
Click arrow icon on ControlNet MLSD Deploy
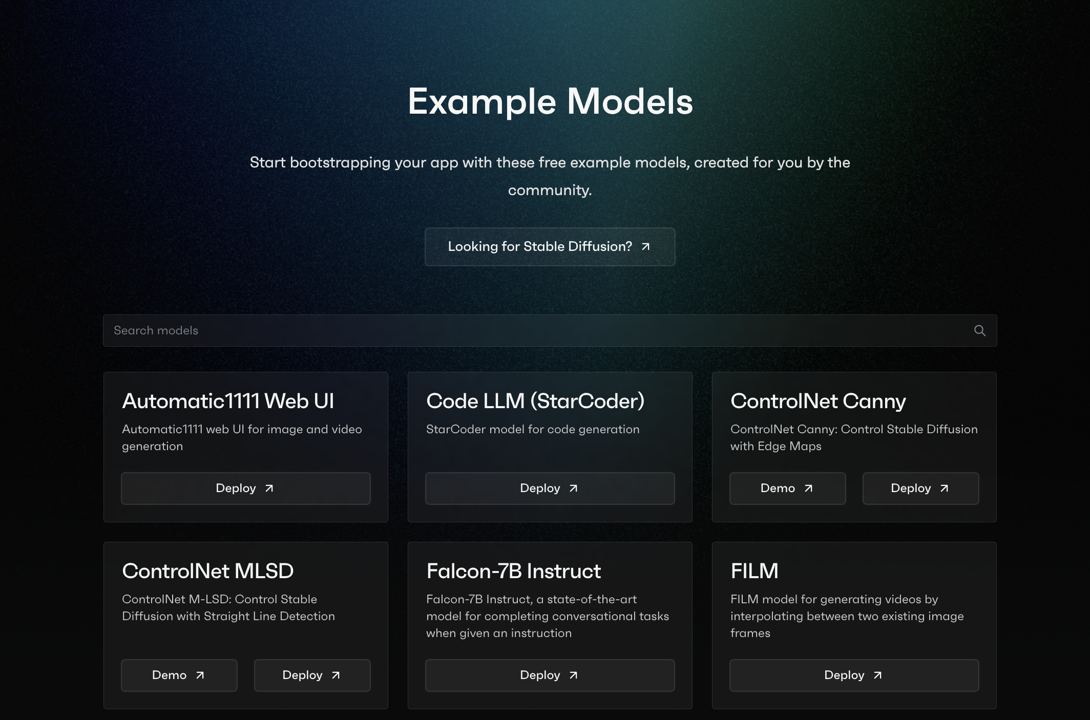click(x=336, y=675)
